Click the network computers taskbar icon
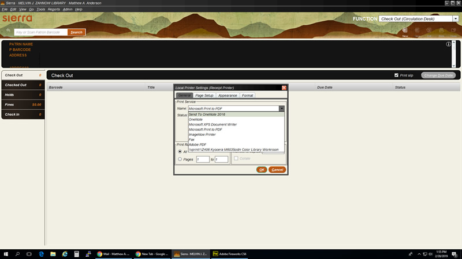The image size is (462, 259). coord(88,254)
